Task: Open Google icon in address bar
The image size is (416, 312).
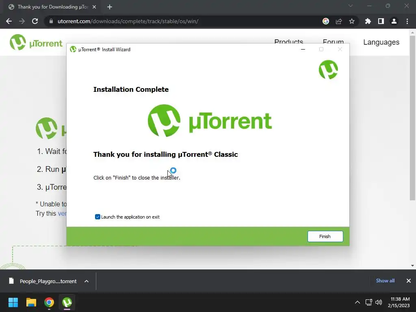Action: (x=326, y=21)
